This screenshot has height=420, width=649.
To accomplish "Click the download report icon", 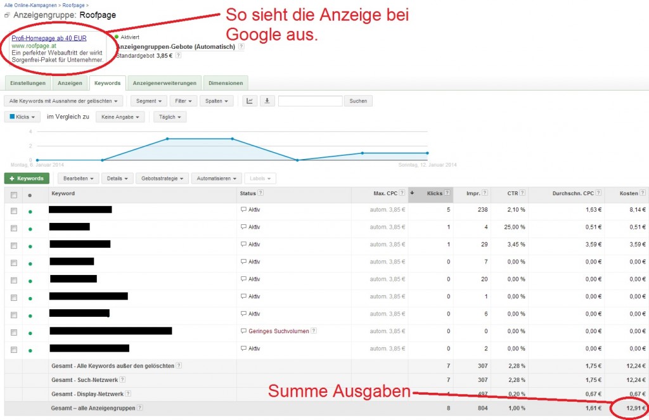I will click(x=267, y=101).
